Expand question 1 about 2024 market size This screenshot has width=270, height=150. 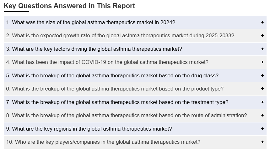point(91,22)
